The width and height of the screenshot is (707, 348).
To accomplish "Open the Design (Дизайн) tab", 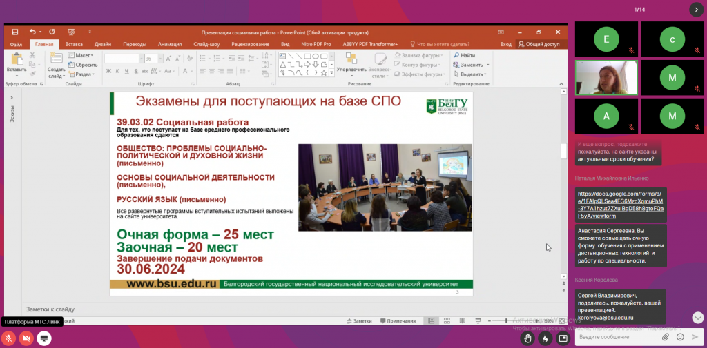I will 103,45.
